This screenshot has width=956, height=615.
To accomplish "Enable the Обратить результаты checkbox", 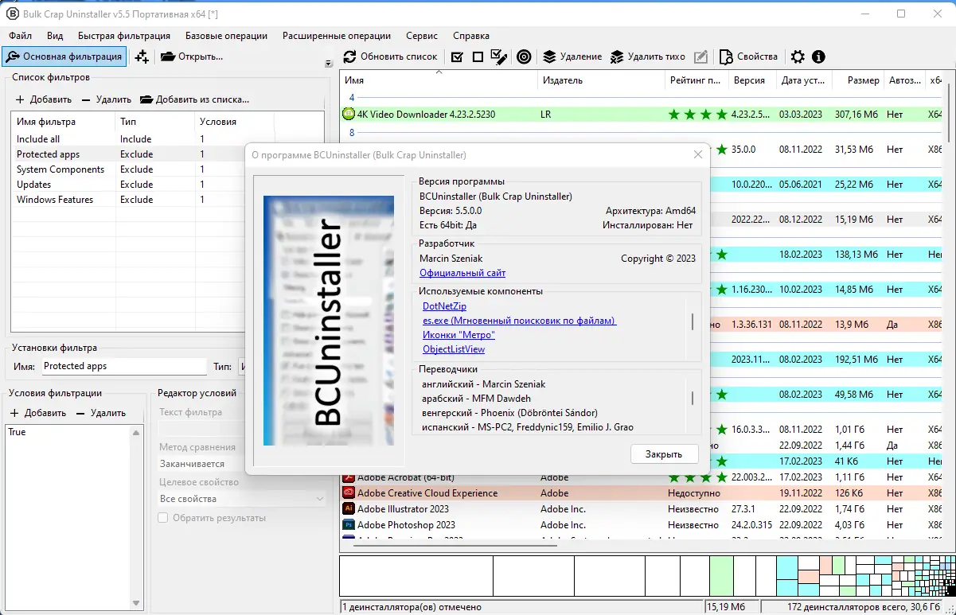I will point(163,517).
